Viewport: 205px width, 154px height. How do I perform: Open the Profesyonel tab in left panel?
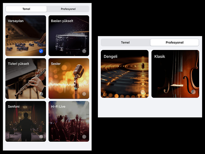(x=68, y=9)
